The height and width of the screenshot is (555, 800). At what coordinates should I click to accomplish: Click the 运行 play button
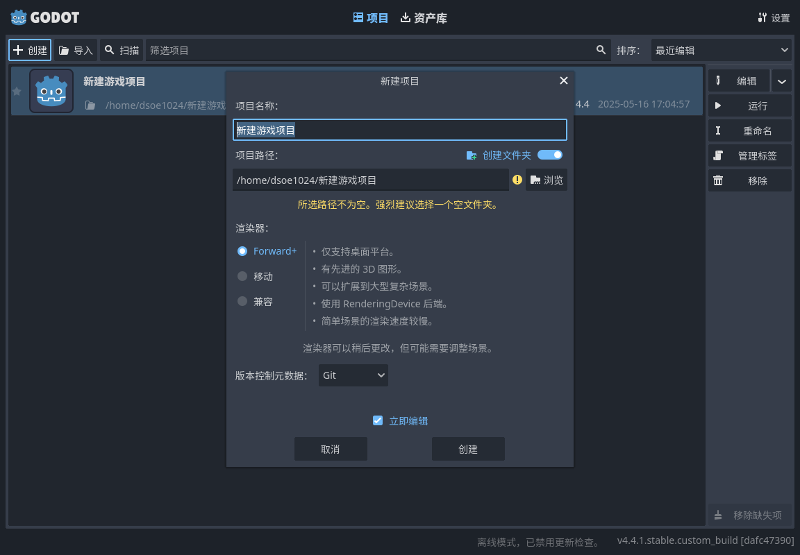tap(750, 106)
